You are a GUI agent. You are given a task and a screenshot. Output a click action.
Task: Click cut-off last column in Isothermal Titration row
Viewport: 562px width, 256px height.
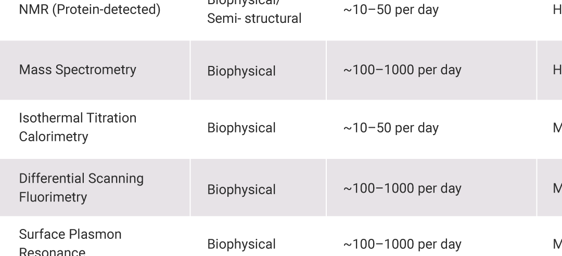pos(557,128)
